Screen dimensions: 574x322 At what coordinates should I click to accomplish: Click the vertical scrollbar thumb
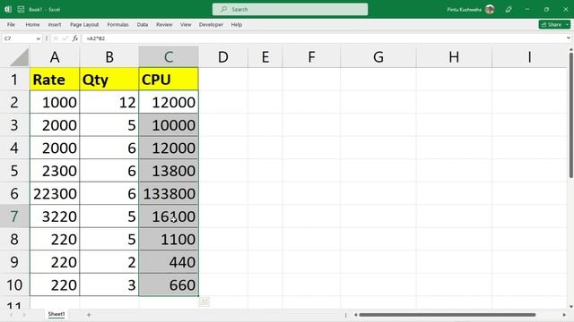[x=570, y=115]
